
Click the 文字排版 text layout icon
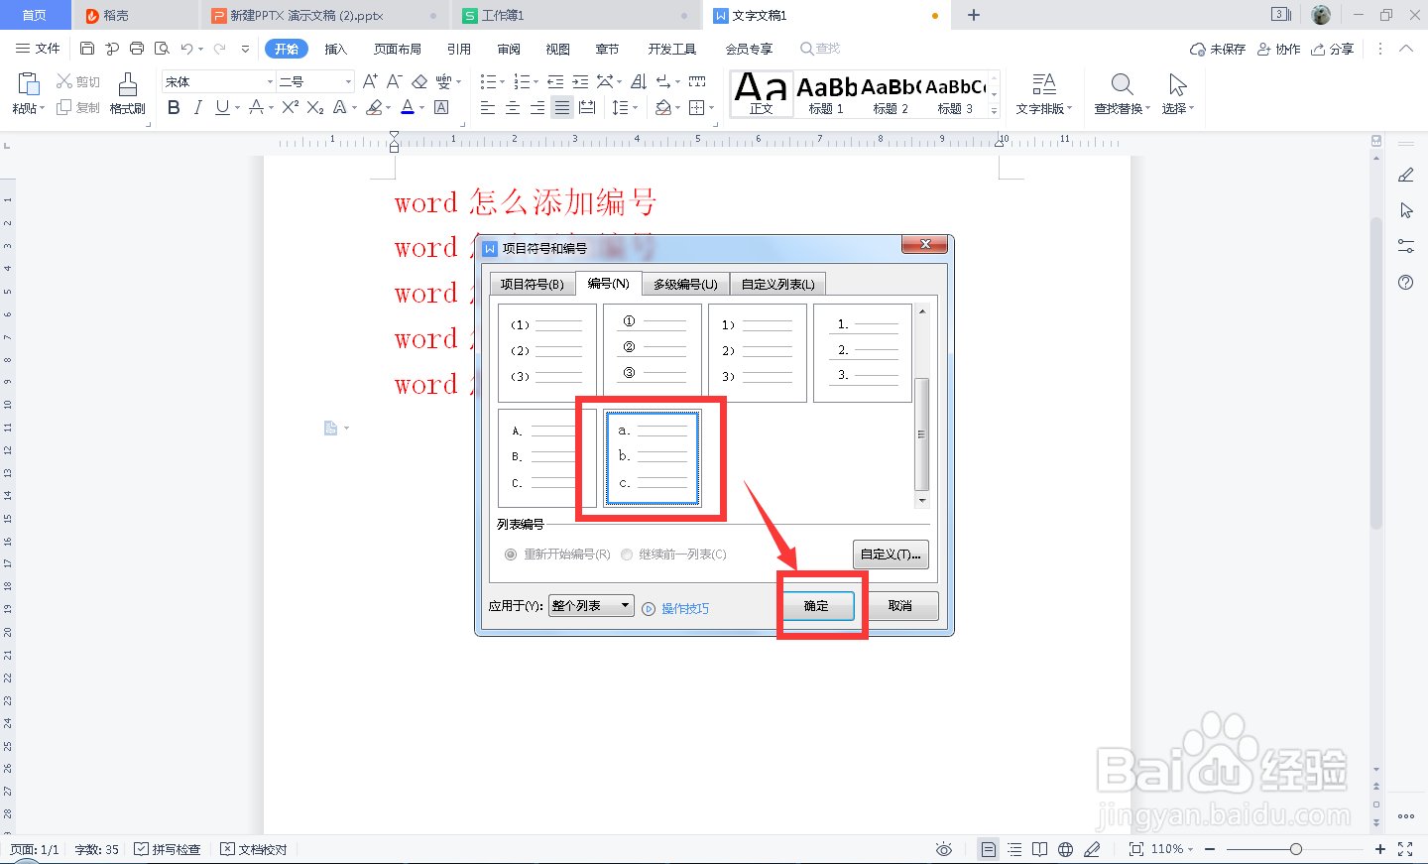1045,94
